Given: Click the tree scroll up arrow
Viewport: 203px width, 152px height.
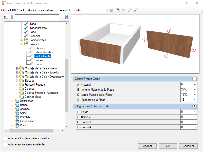Looking at the screenshot, I should click(67, 24).
